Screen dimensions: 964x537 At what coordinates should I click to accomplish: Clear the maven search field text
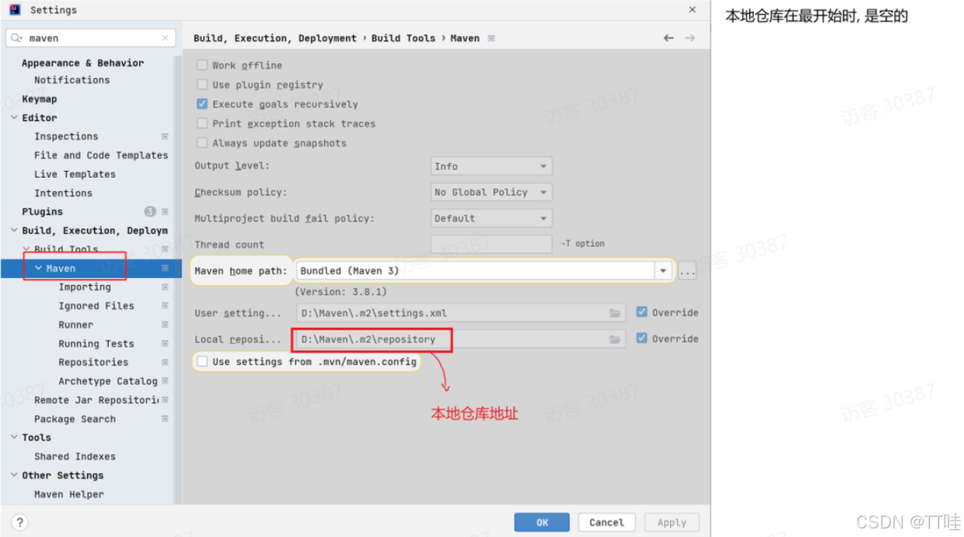165,38
